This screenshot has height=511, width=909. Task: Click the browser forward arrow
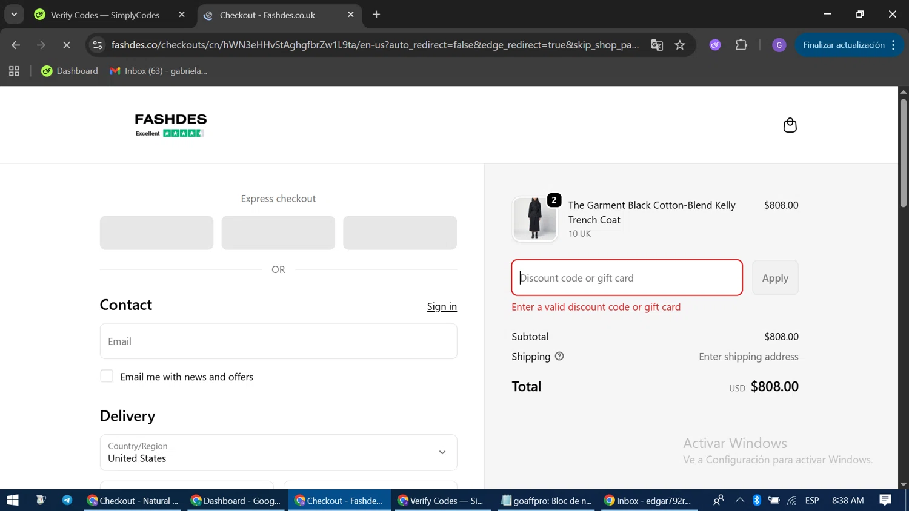pos(41,45)
